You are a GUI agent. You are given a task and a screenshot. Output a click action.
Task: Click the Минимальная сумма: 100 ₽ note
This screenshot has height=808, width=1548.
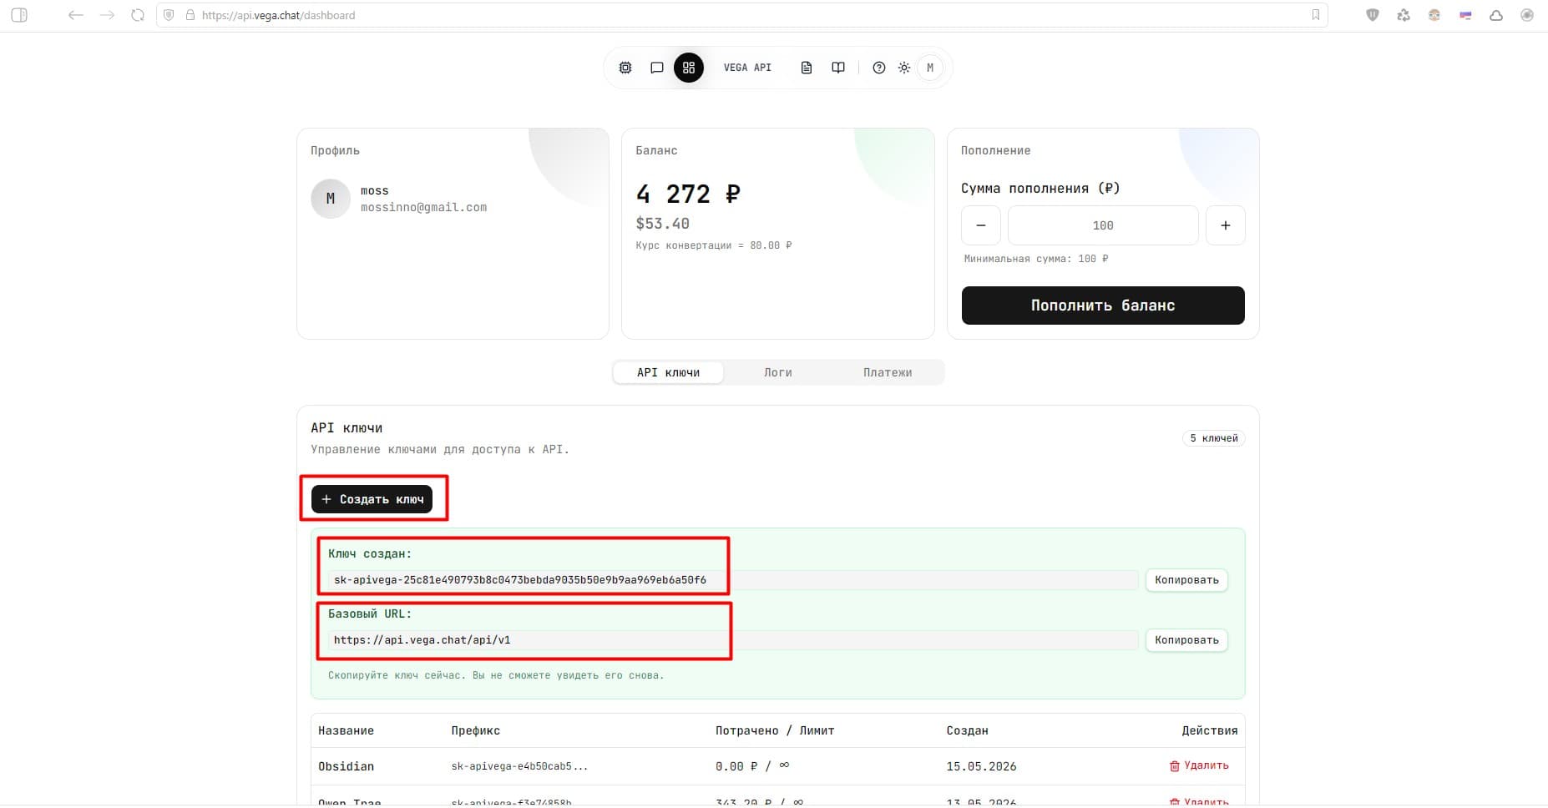pyautogui.click(x=1036, y=259)
